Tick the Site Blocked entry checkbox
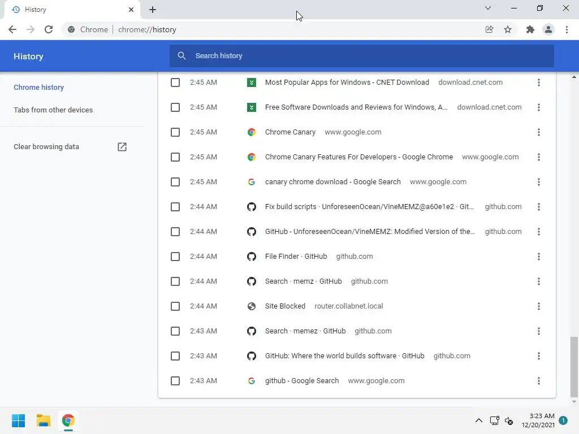Image resolution: width=579 pixels, height=434 pixels. [175, 306]
